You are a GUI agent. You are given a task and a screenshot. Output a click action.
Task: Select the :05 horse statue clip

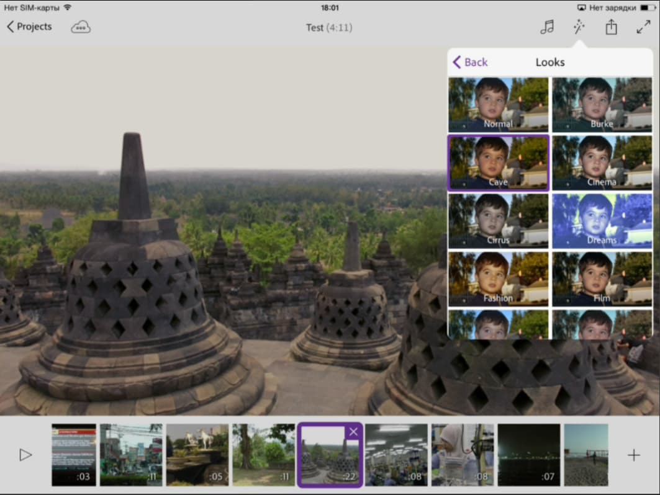point(197,455)
